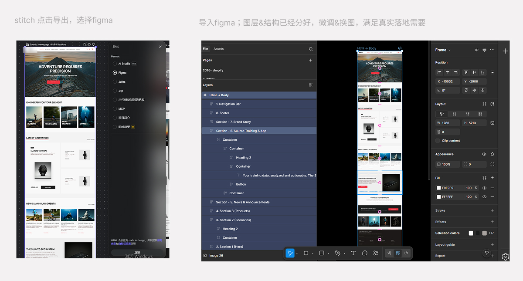Toggle visibility of the FFFFFF fill

484,197
